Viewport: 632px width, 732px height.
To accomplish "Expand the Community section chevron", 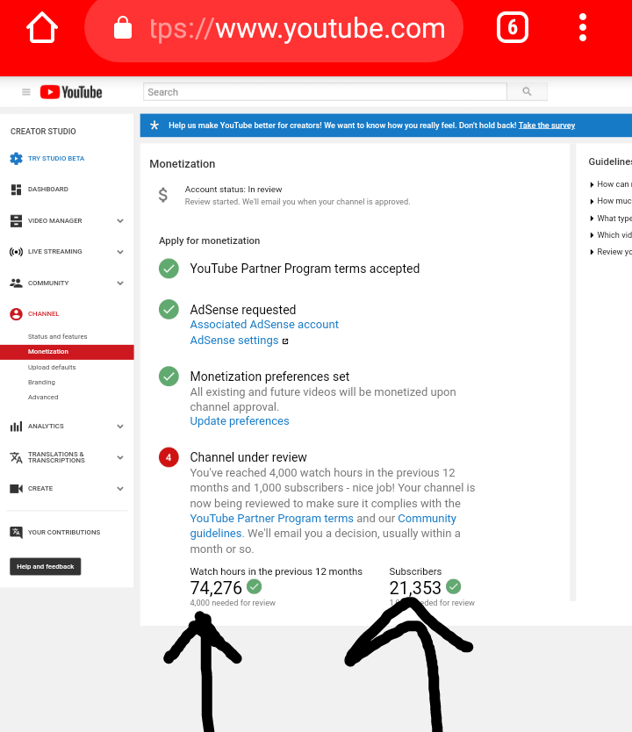I will pyautogui.click(x=120, y=283).
